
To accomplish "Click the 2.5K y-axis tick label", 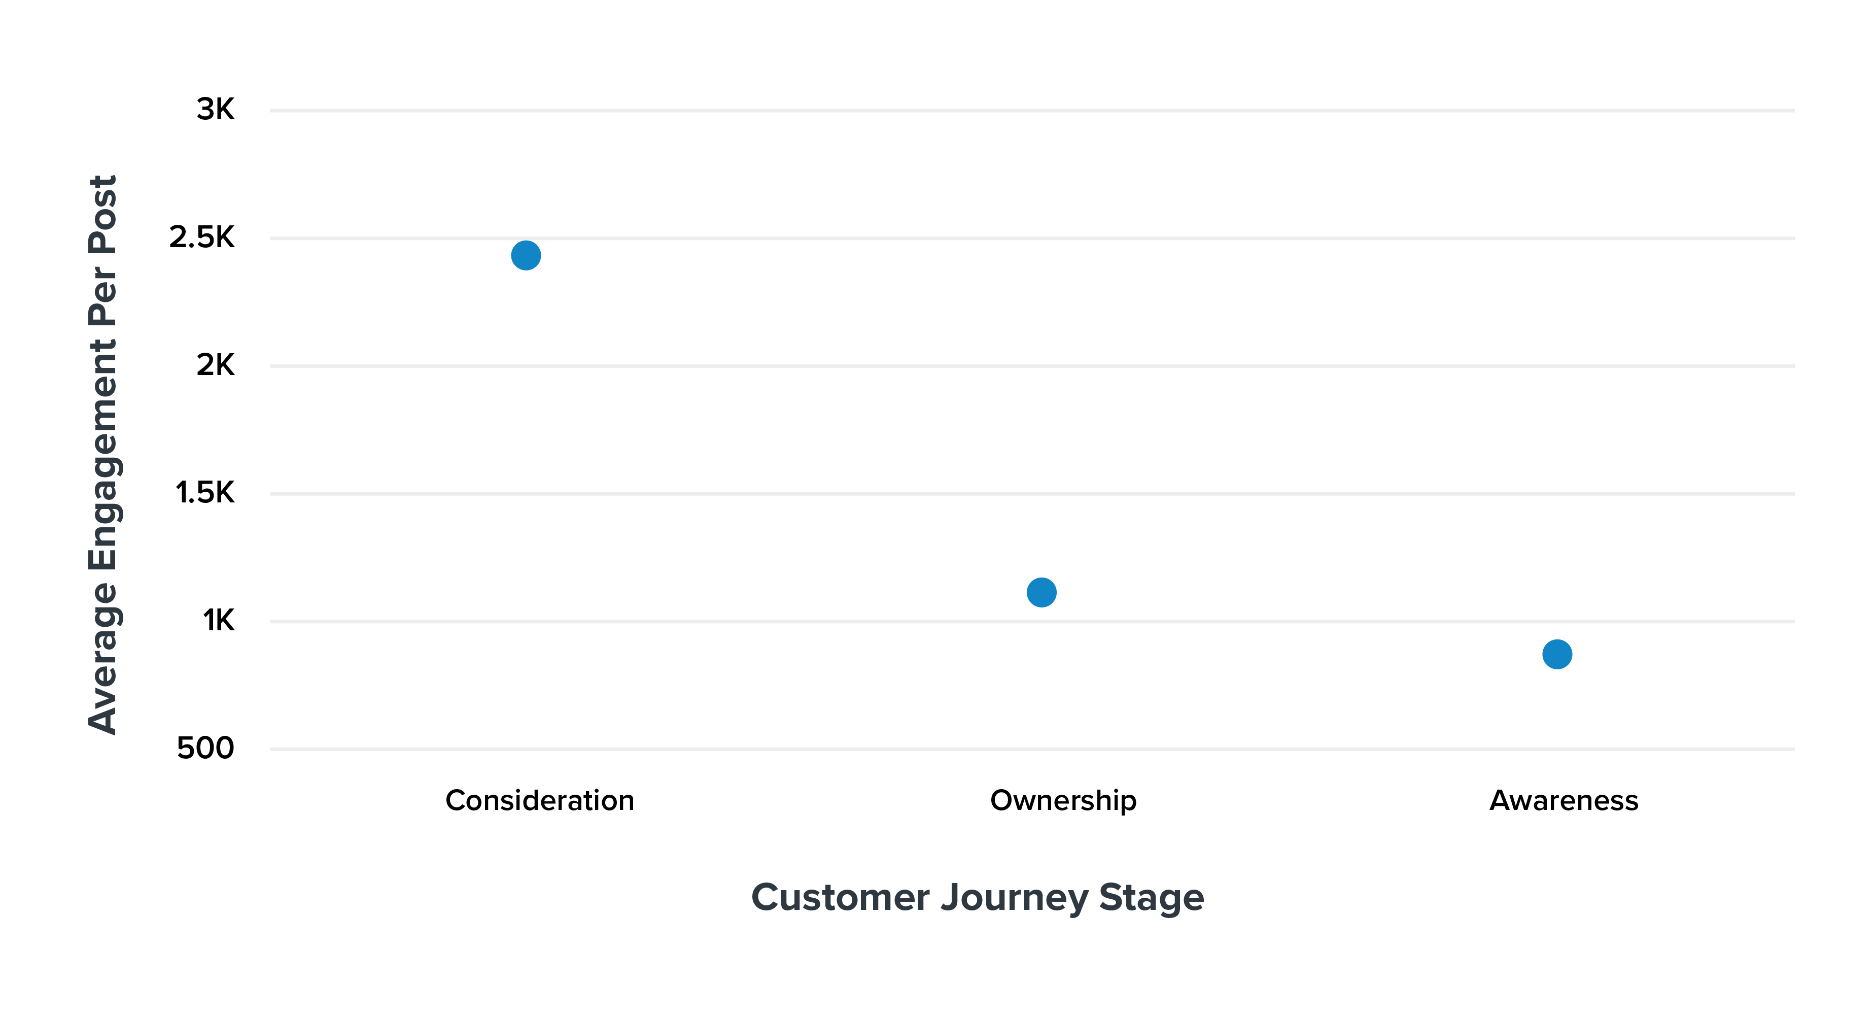I will pos(201,238).
